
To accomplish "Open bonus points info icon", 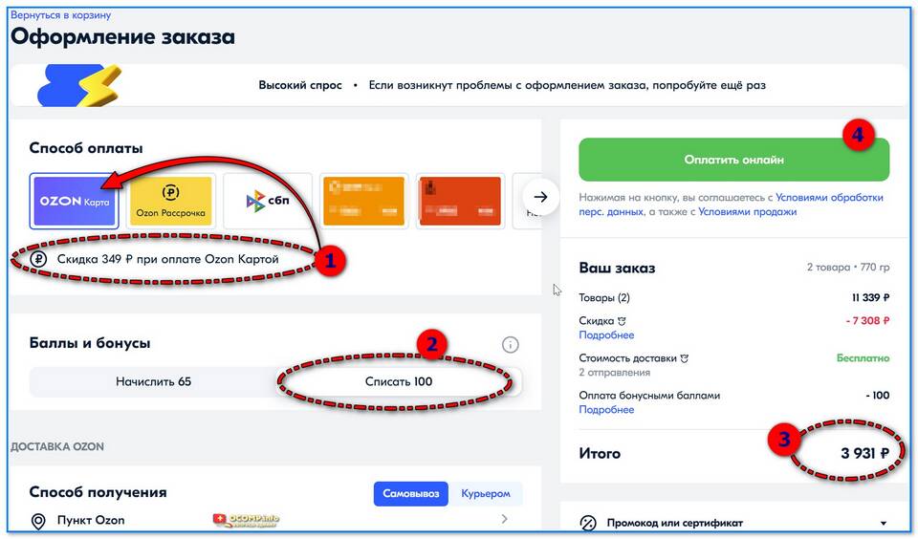I will pos(511,344).
